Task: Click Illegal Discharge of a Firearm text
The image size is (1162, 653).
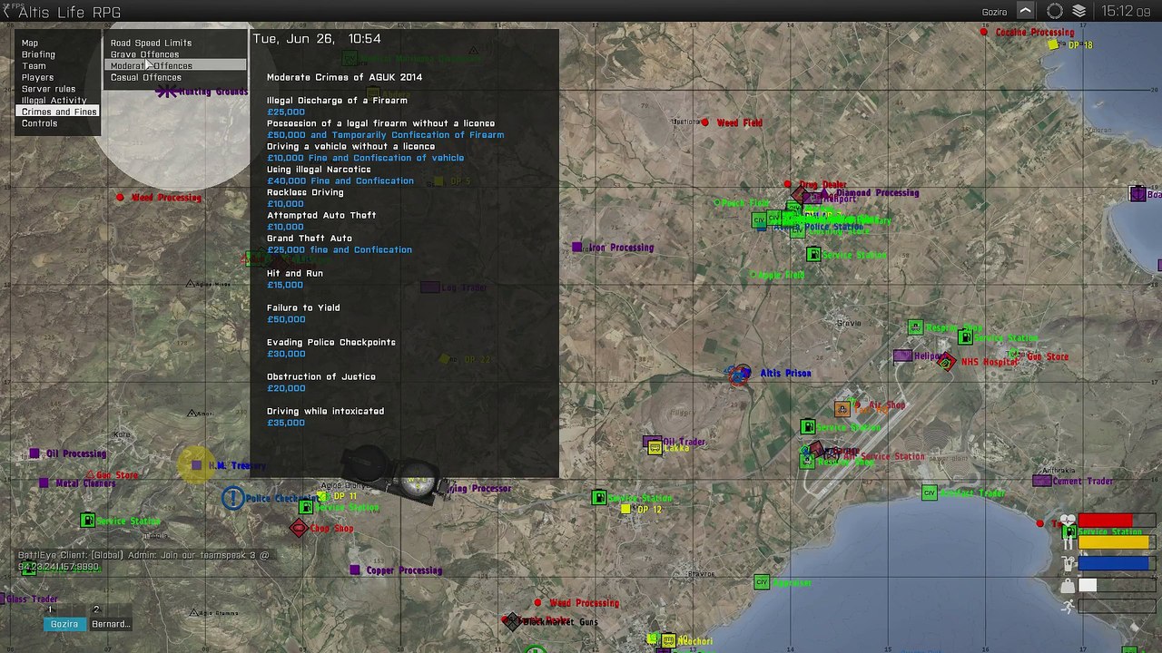Action: click(337, 101)
